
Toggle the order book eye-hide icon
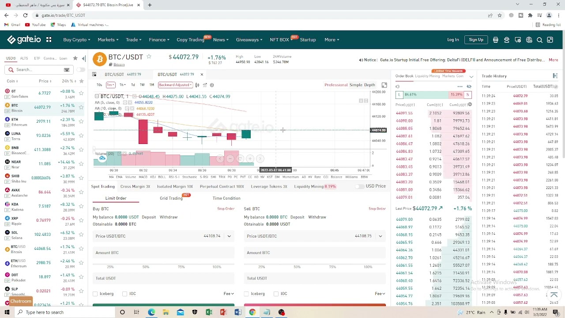pos(469,87)
